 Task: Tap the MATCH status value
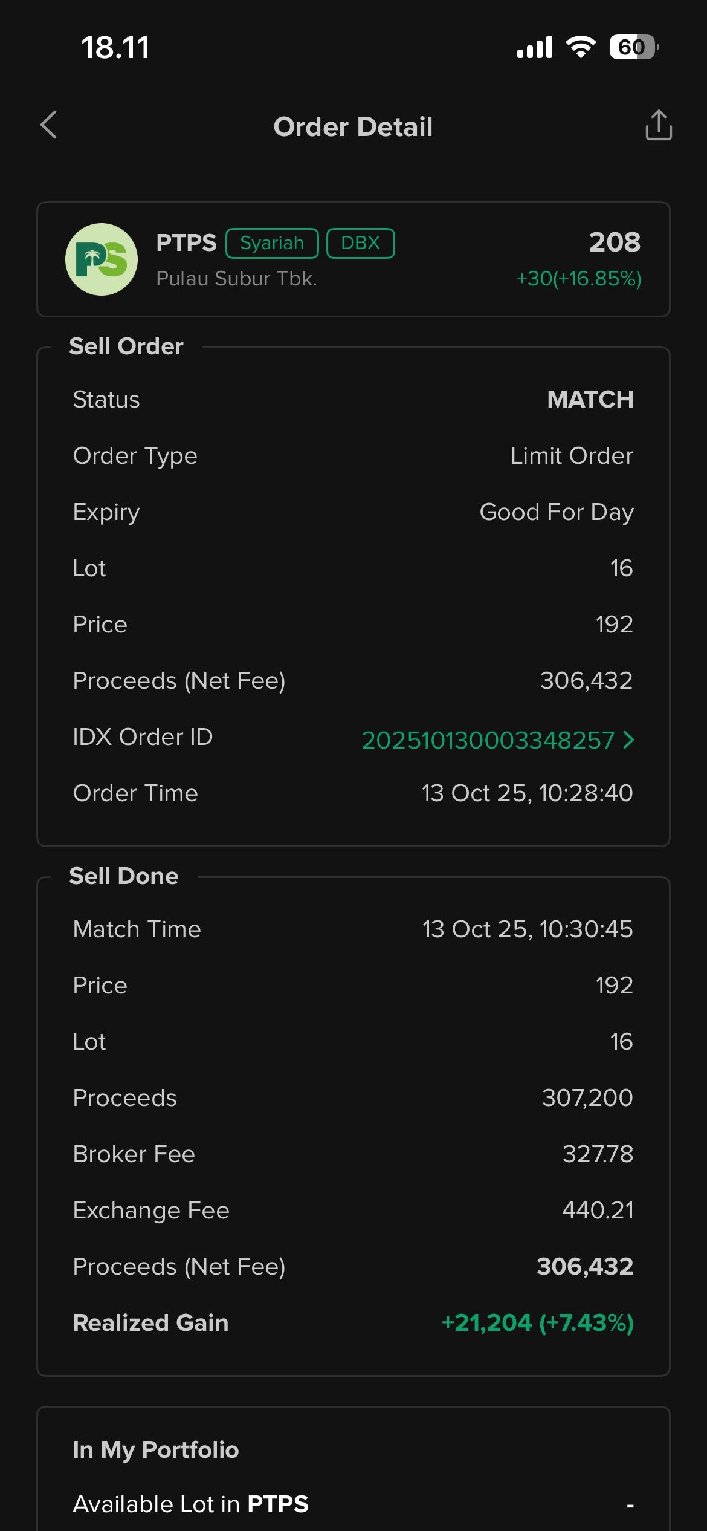pyautogui.click(x=590, y=399)
